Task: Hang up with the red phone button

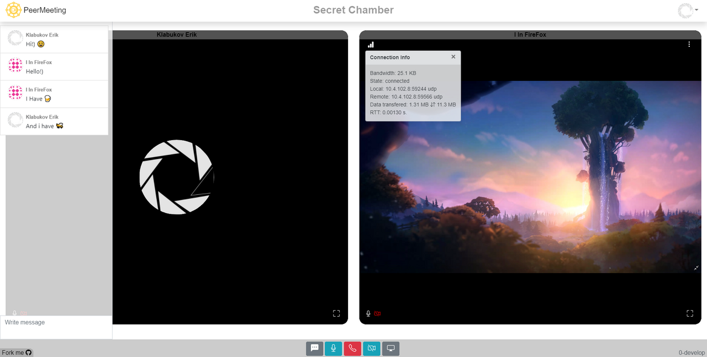Action: point(352,348)
